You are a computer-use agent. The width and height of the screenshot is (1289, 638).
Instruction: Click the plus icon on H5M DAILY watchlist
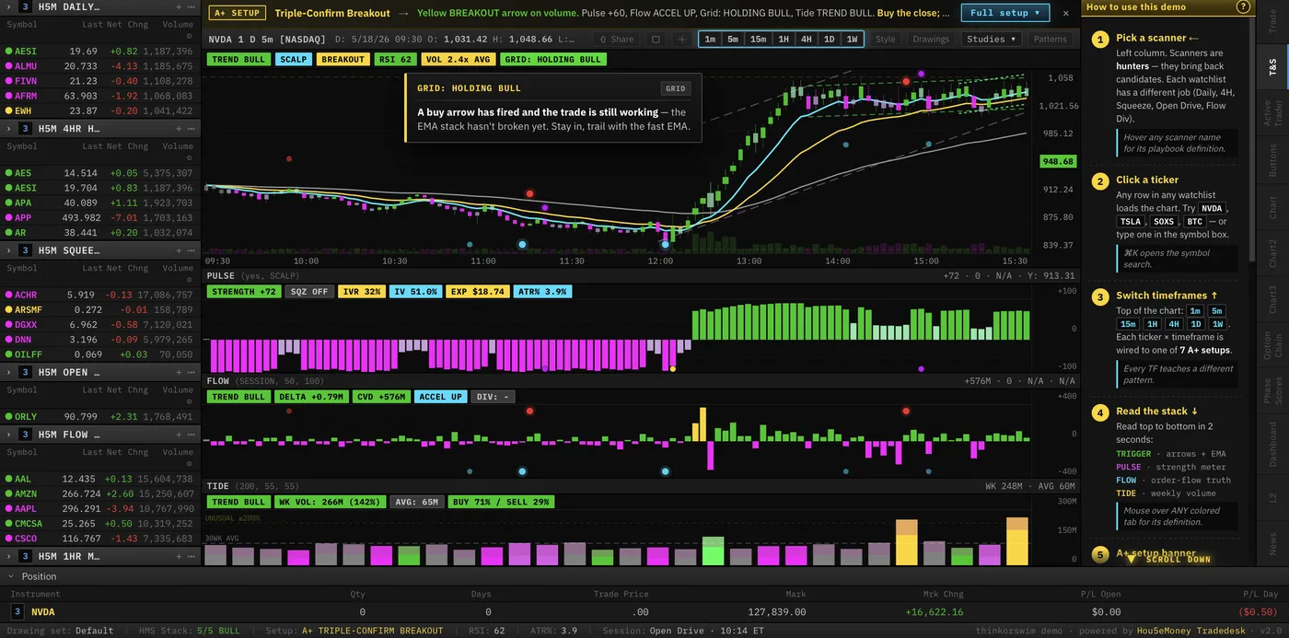[x=179, y=6]
